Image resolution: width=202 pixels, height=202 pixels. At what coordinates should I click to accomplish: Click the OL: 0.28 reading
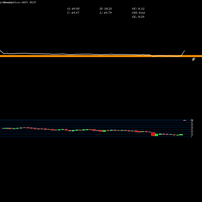tap(138, 17)
